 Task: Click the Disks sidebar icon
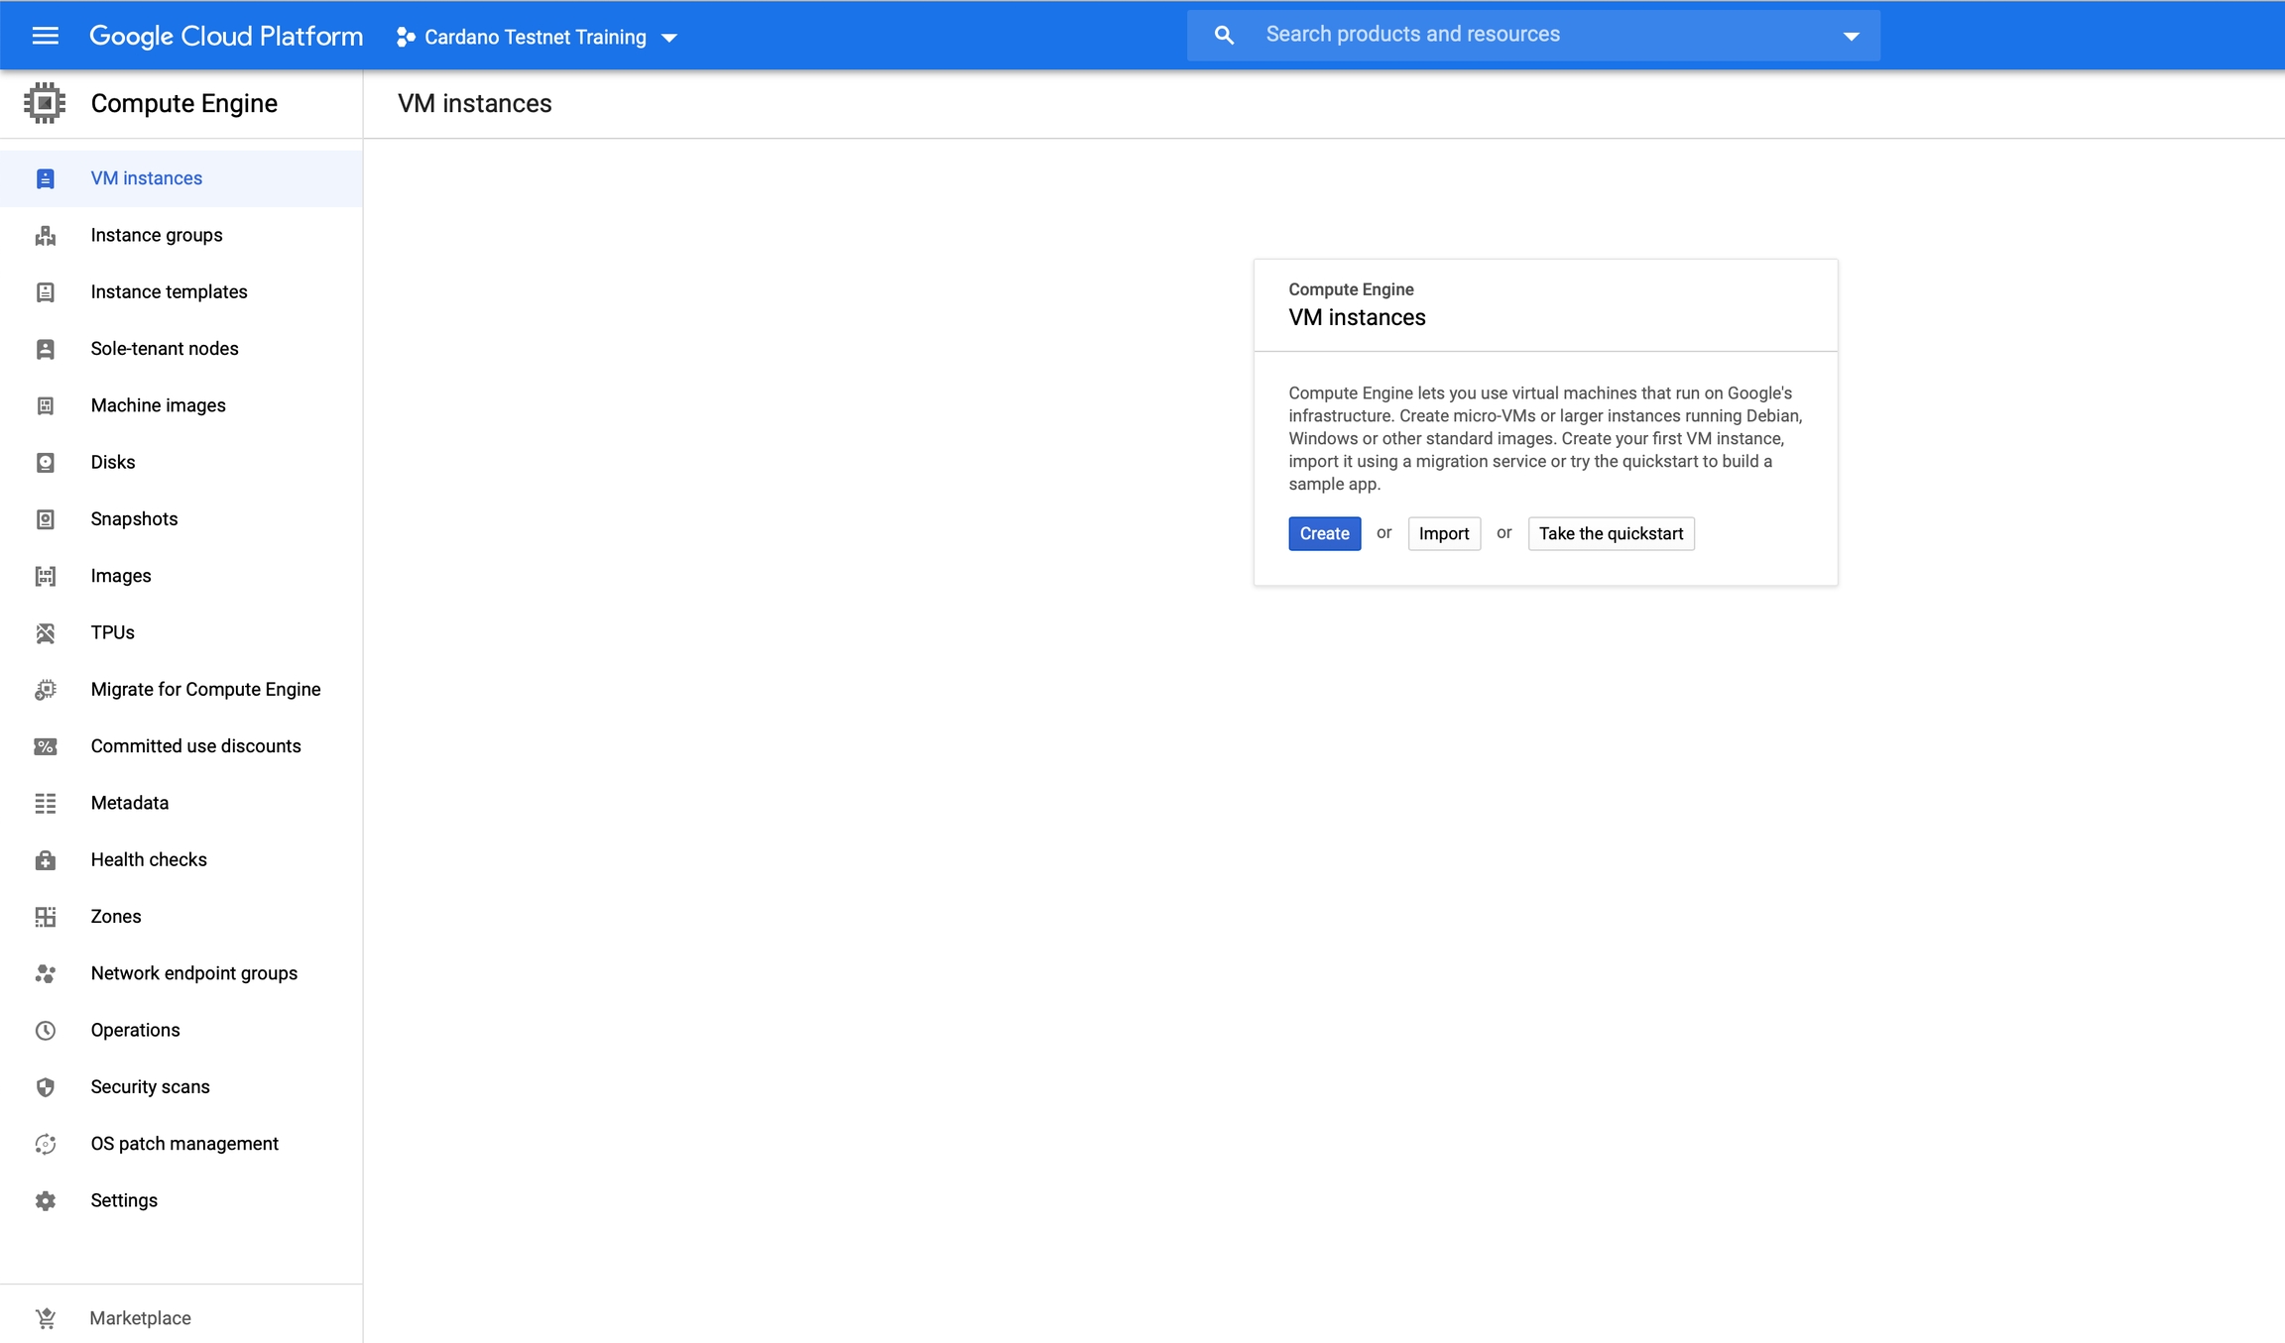tap(46, 463)
